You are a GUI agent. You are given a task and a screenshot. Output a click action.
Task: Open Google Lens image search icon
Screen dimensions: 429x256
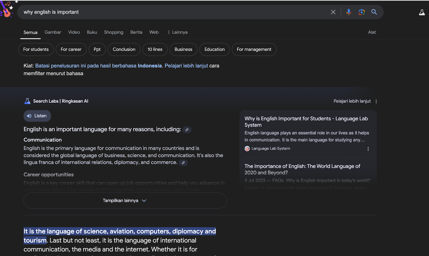[361, 12]
